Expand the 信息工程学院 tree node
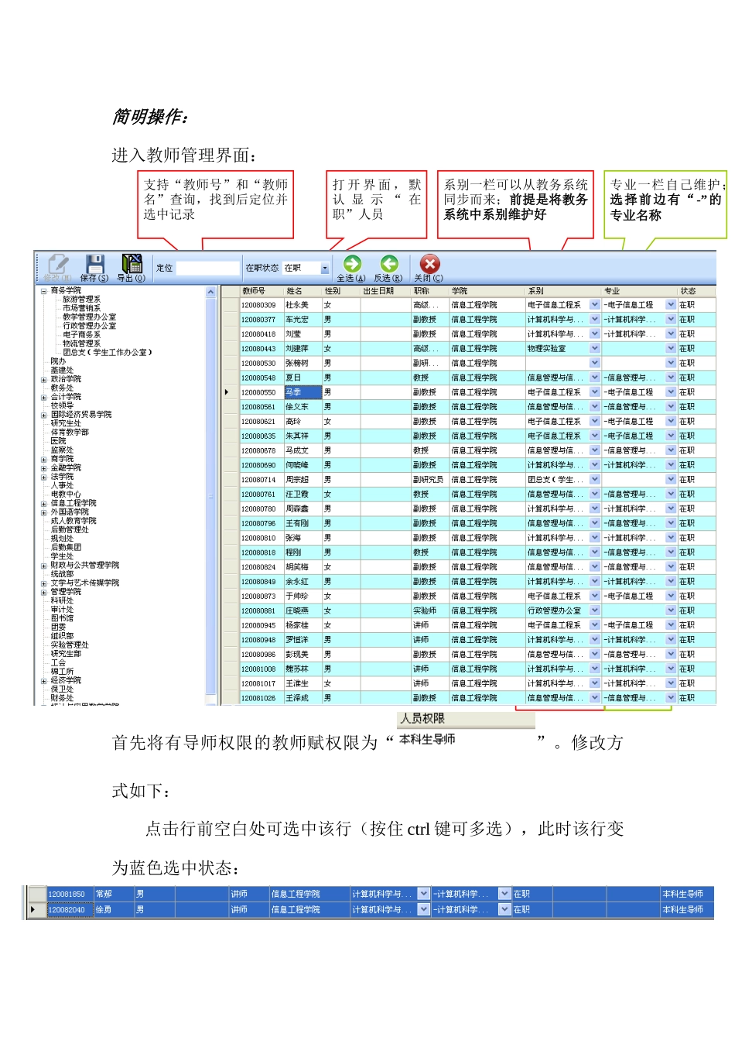 click(x=44, y=503)
